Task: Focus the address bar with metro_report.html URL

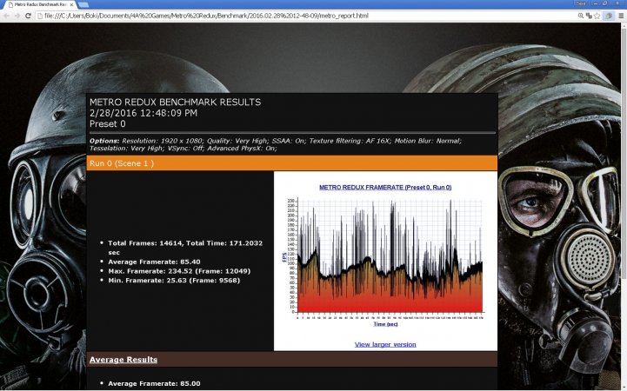Action: pos(308,16)
